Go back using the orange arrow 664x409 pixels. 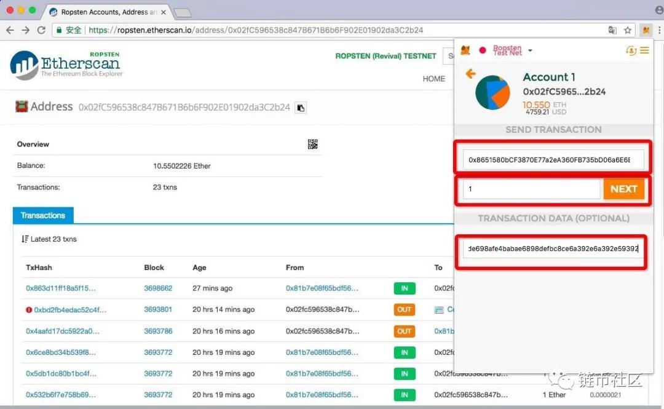470,74
